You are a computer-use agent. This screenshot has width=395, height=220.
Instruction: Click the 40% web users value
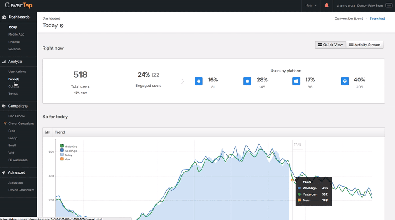(x=359, y=80)
